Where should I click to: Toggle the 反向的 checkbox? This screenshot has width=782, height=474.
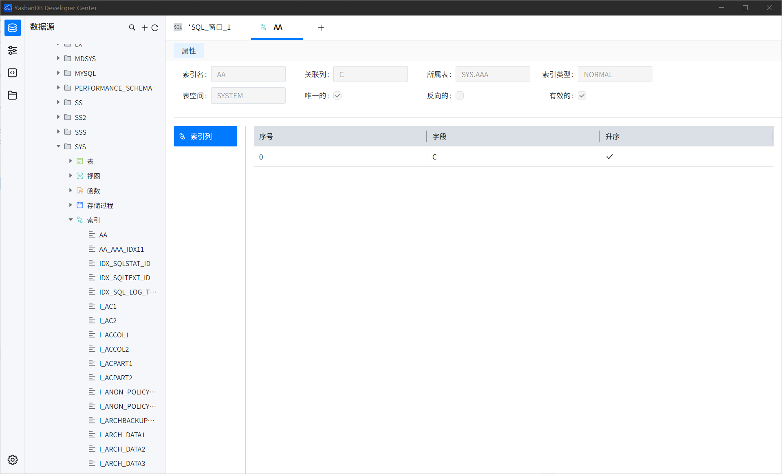[x=460, y=96]
